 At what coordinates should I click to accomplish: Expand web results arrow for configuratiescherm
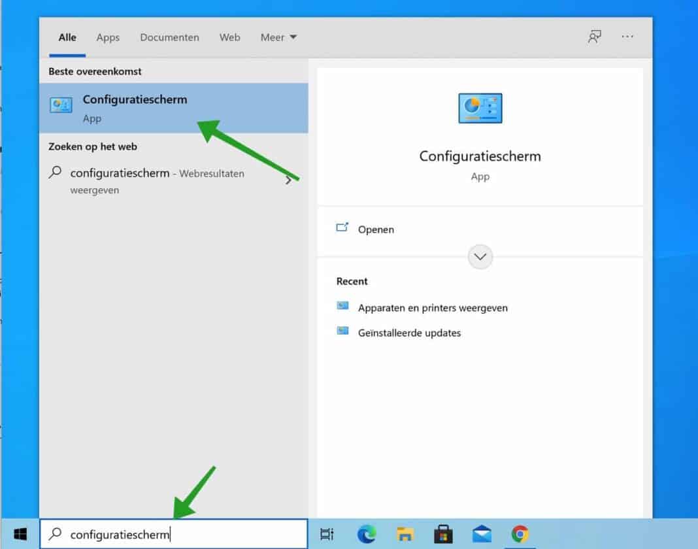(289, 180)
